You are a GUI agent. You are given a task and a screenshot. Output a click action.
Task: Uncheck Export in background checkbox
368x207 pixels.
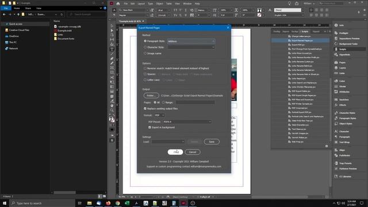(x=149, y=128)
